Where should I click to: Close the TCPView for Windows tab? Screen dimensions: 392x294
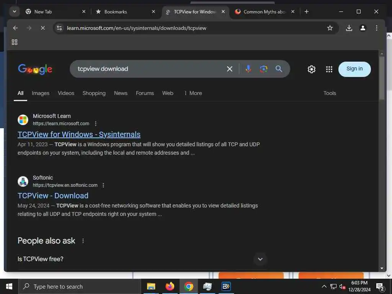(x=223, y=12)
